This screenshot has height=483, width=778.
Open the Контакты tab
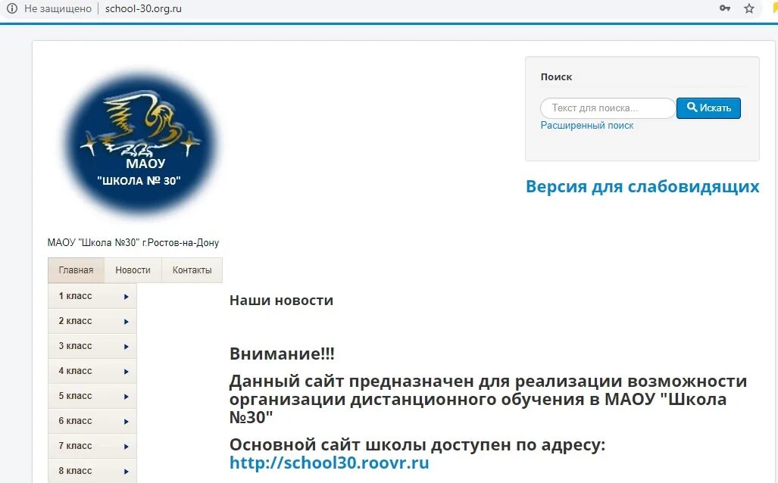coord(192,270)
